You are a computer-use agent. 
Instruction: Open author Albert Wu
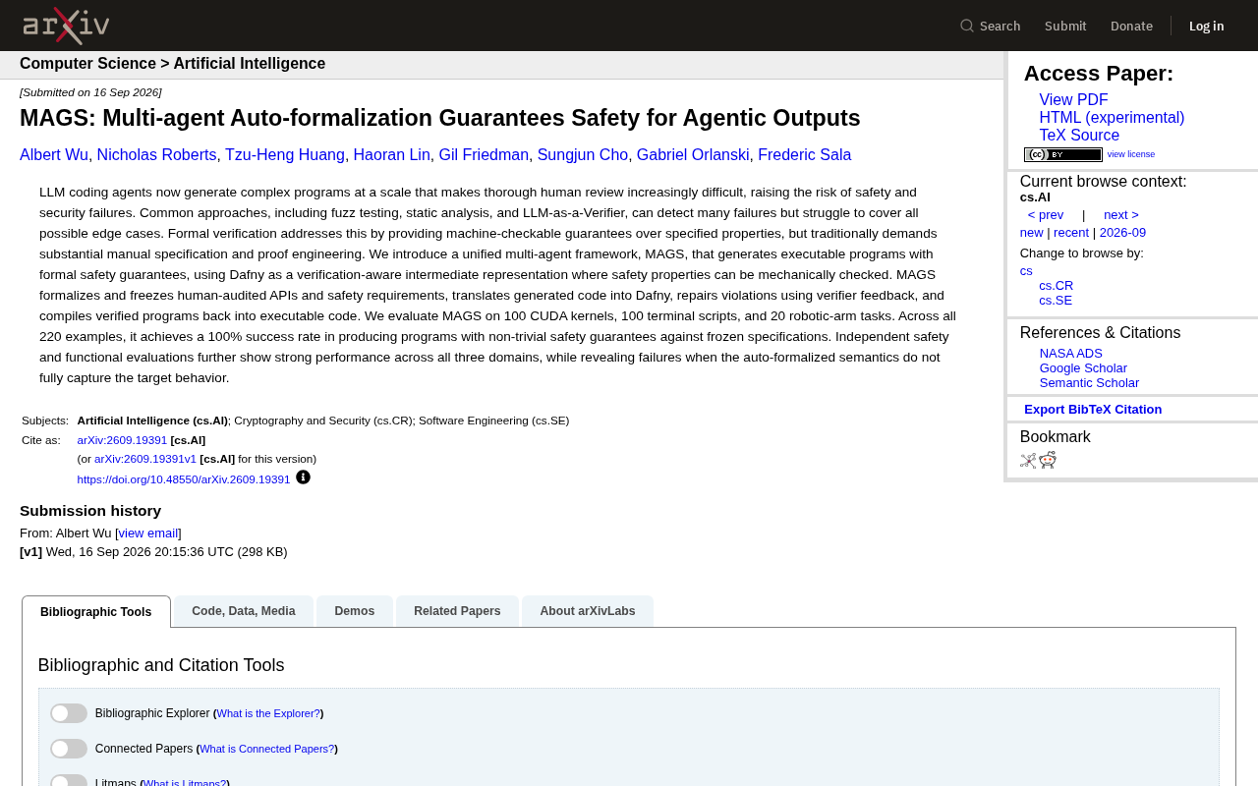(54, 155)
